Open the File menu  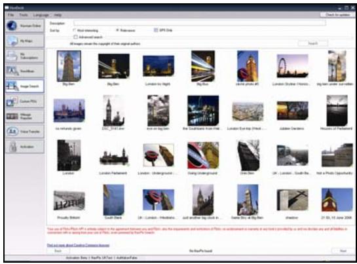[10, 15]
